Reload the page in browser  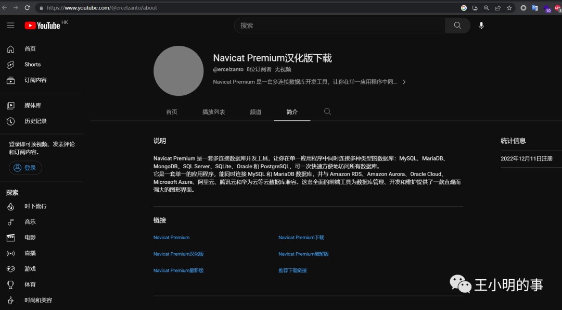point(27,7)
